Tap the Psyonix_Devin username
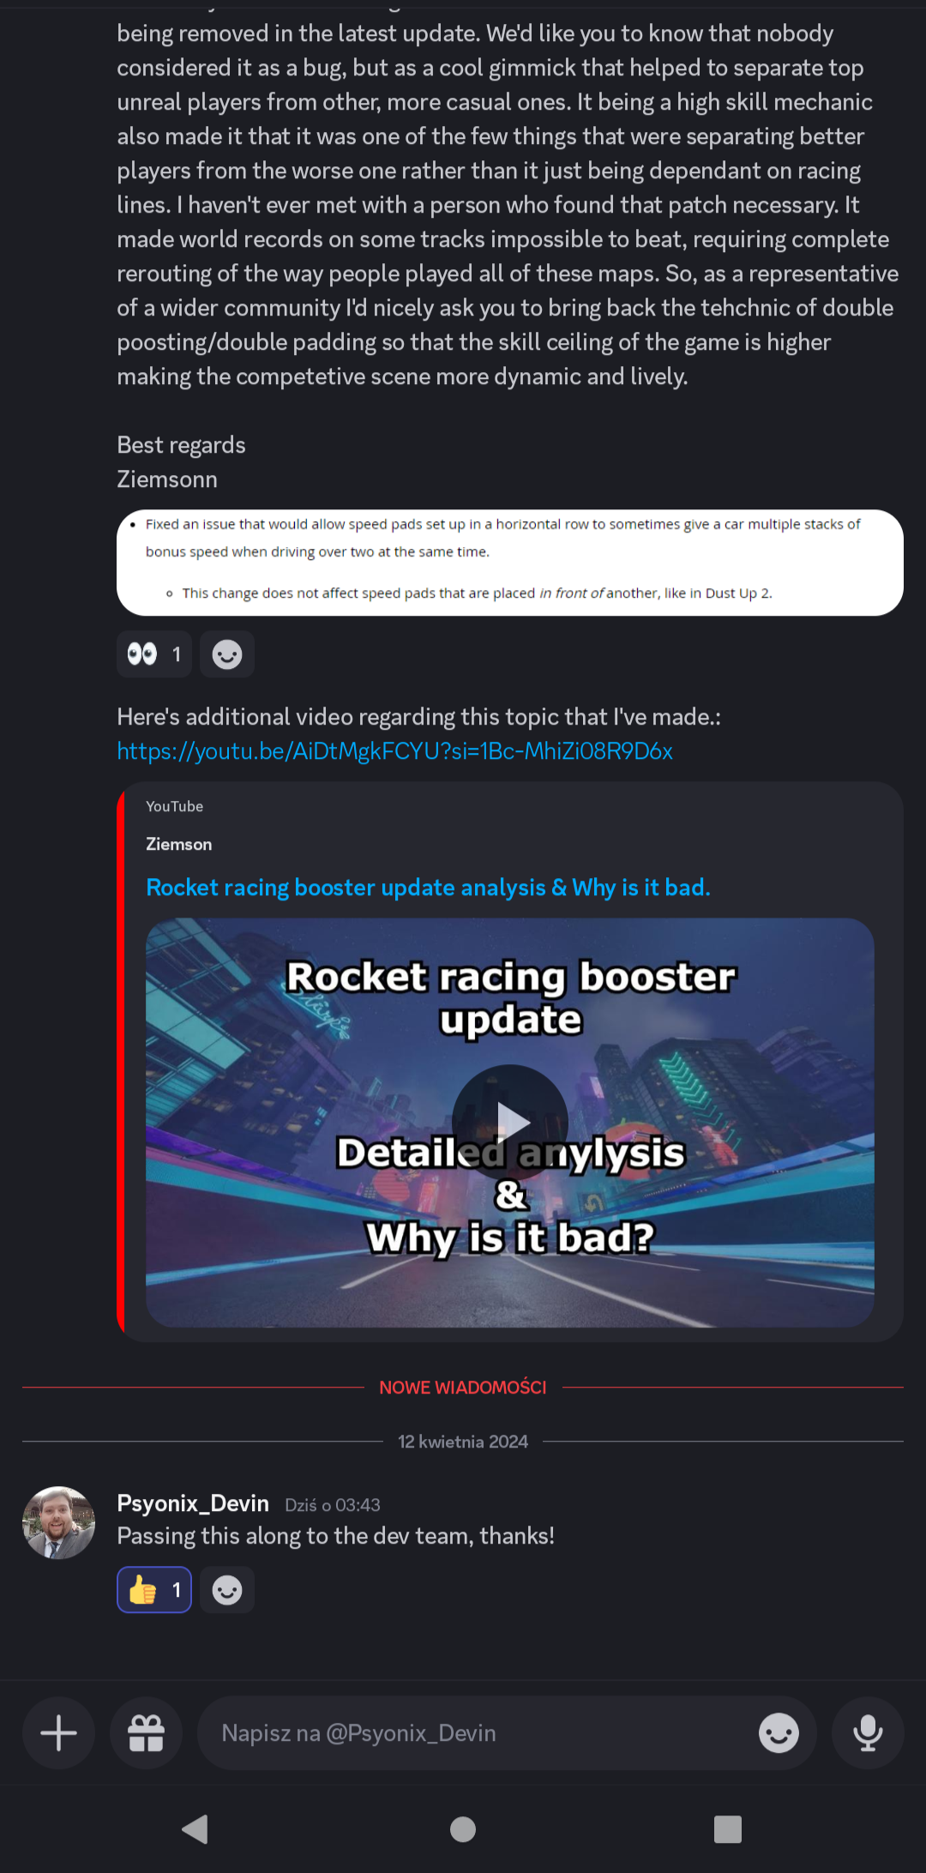Viewport: 926px width, 1873px height. (x=193, y=1503)
